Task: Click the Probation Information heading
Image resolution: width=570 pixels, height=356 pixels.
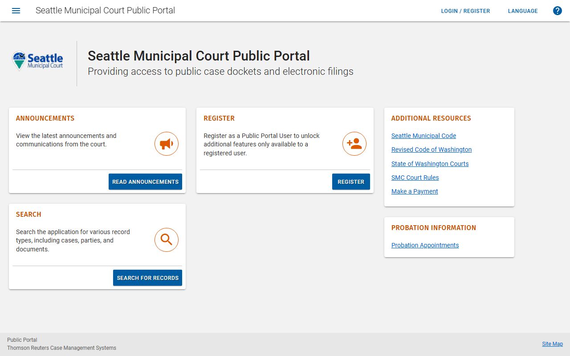Action: click(x=434, y=228)
